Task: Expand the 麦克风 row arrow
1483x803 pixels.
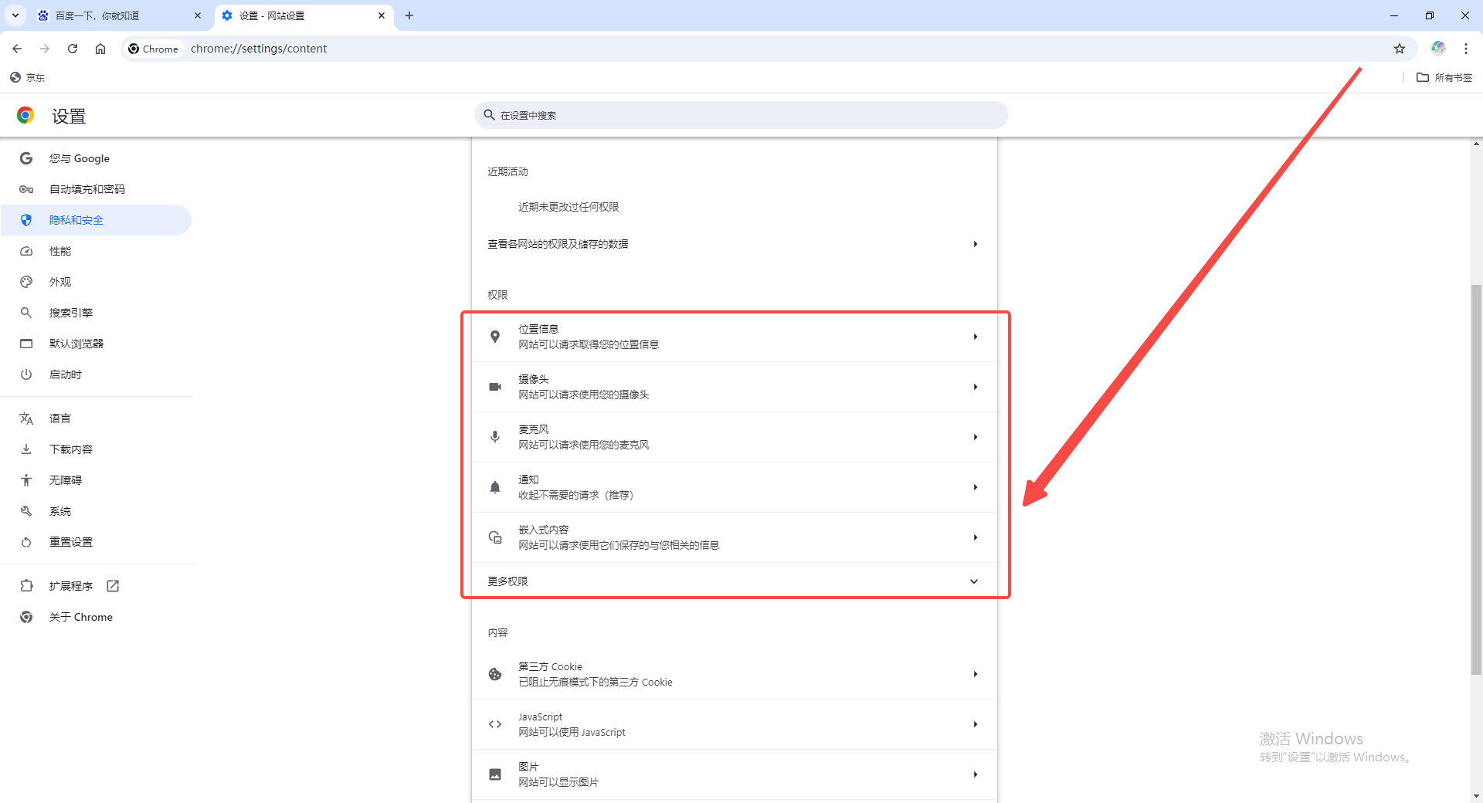Action: click(976, 437)
